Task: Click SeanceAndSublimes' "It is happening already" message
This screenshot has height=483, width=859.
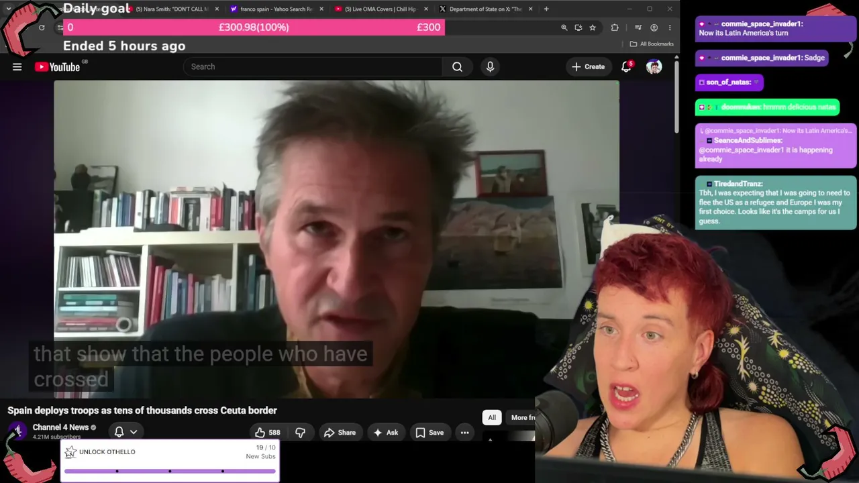Action: click(x=776, y=145)
